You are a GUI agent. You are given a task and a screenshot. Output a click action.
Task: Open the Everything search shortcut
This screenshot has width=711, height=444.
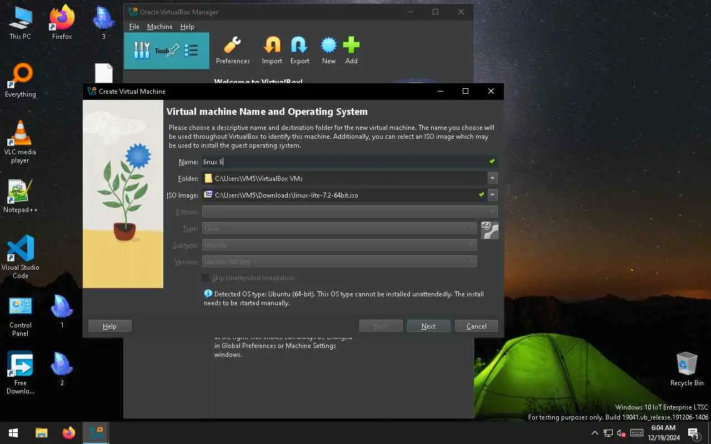pyautogui.click(x=20, y=81)
